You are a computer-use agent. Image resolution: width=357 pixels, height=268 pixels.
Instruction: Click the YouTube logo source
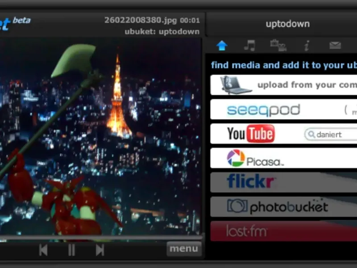pyautogui.click(x=251, y=134)
